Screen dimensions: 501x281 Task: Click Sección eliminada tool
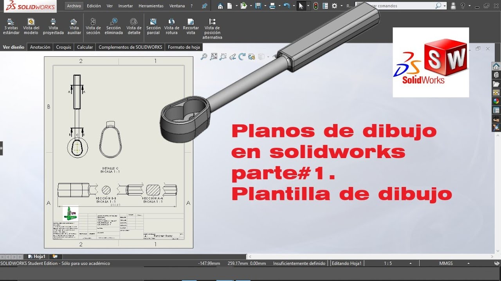coord(114,27)
